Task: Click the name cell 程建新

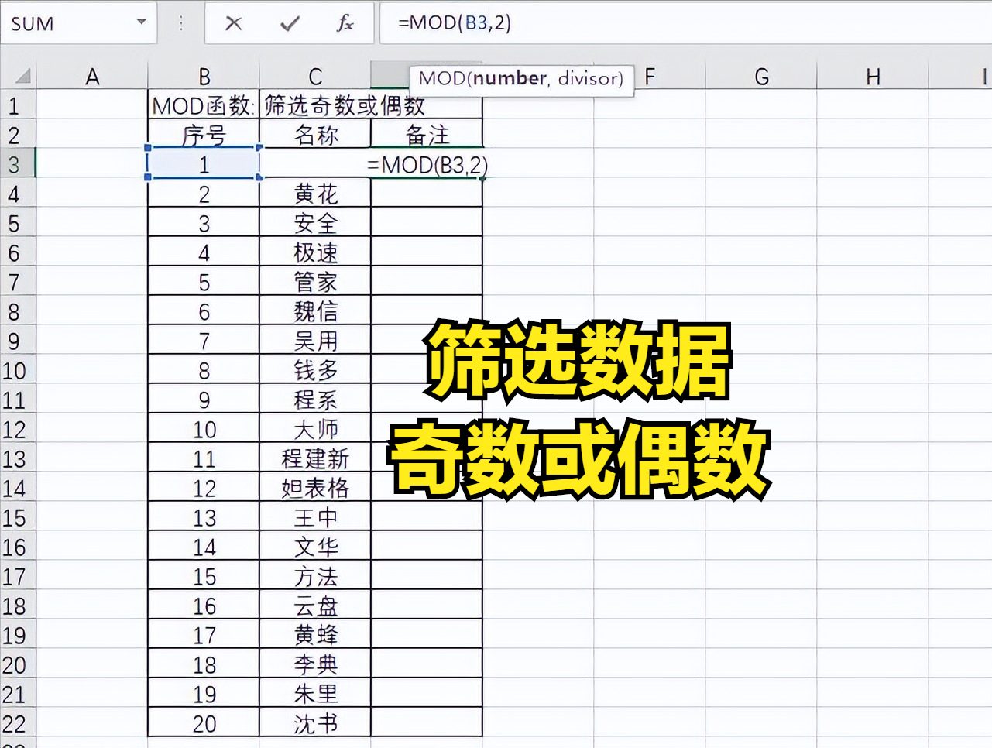Action: coord(315,458)
